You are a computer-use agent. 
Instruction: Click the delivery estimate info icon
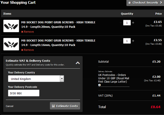[x=99, y=85]
